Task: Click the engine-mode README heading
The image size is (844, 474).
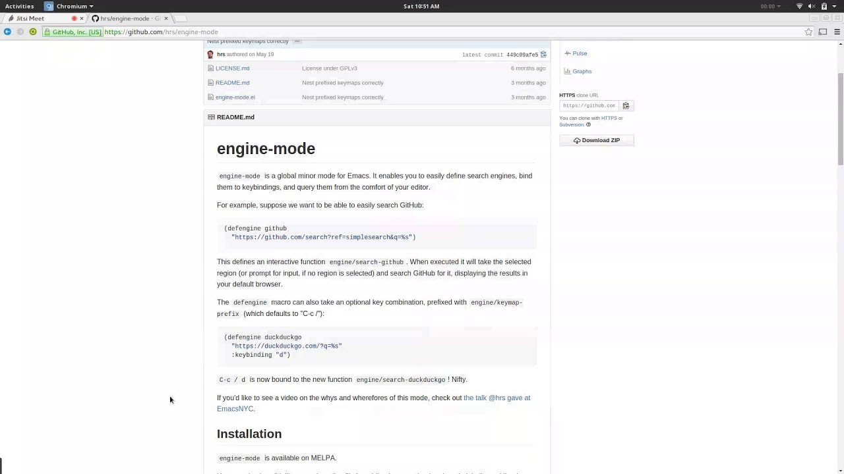Action: (x=266, y=149)
